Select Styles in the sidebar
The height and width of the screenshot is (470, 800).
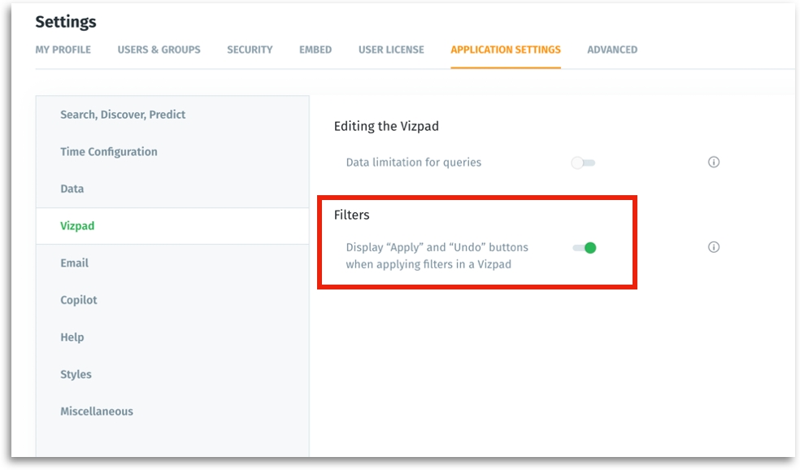click(x=76, y=375)
